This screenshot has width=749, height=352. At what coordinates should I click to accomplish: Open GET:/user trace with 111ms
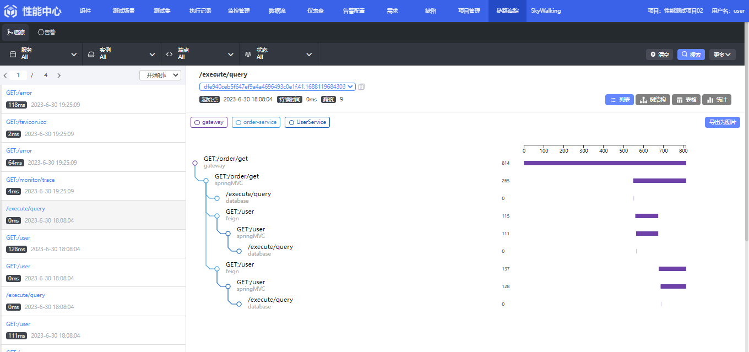click(93, 330)
